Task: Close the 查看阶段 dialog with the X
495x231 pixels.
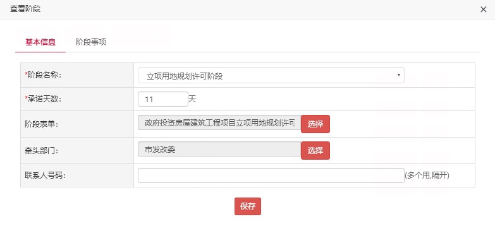Action: (x=483, y=9)
